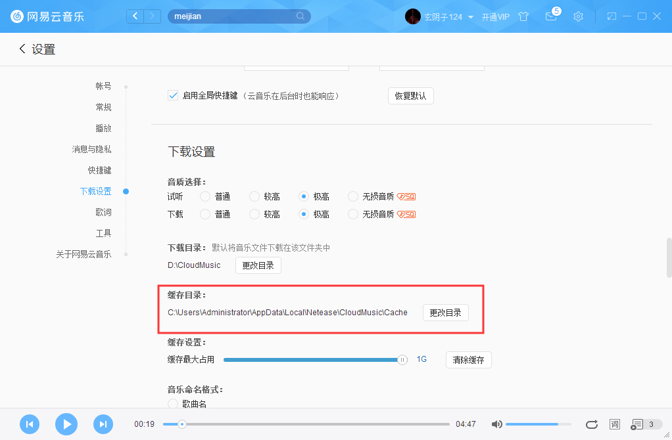Screen dimensions: 672x440
Task: Open the message envelope icon showing 5 notifications
Action: (x=551, y=17)
